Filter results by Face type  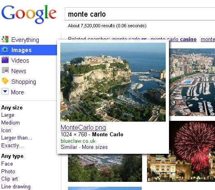(x=7, y=164)
